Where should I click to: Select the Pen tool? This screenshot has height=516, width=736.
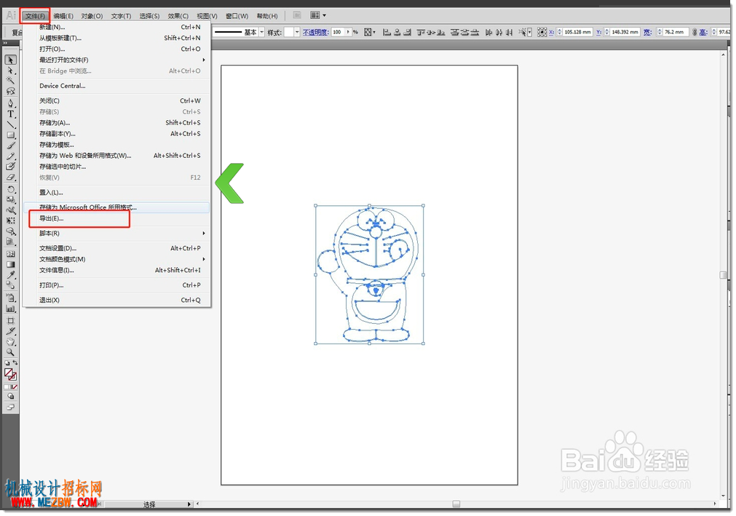tap(10, 103)
